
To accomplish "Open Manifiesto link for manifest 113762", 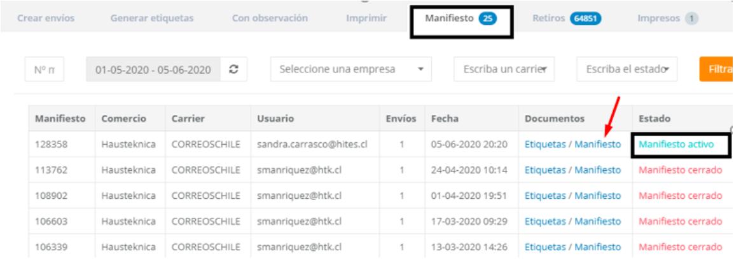I will point(598,170).
